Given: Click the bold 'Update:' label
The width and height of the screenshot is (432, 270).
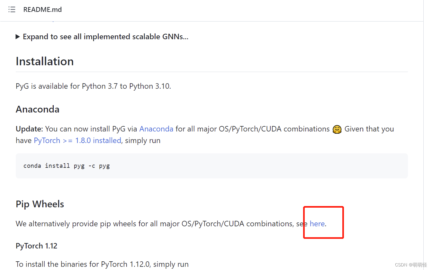Looking at the screenshot, I should coord(29,129).
